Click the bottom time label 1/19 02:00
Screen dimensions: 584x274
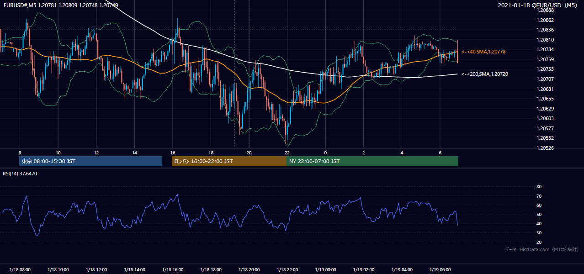tap(364, 270)
